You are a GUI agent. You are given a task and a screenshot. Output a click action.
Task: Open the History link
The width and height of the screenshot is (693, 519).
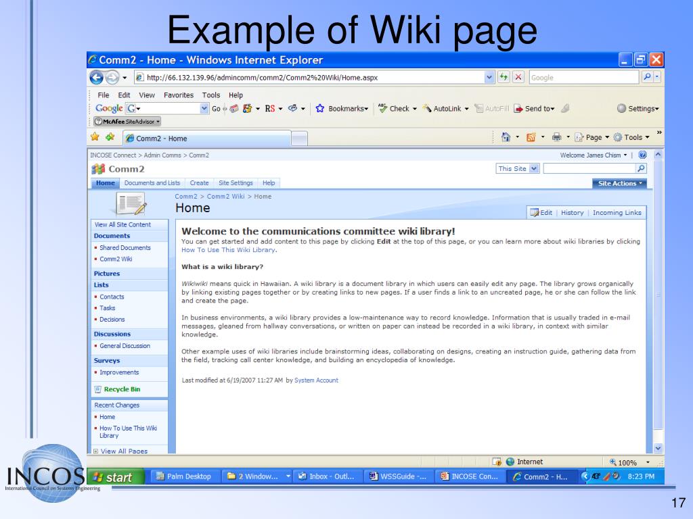573,213
